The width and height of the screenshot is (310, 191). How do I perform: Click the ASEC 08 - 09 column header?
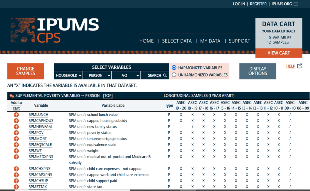coord(303,105)
